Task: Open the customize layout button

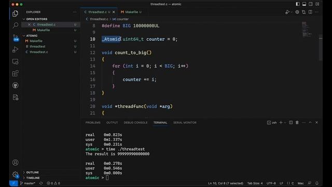Action: (x=317, y=4)
